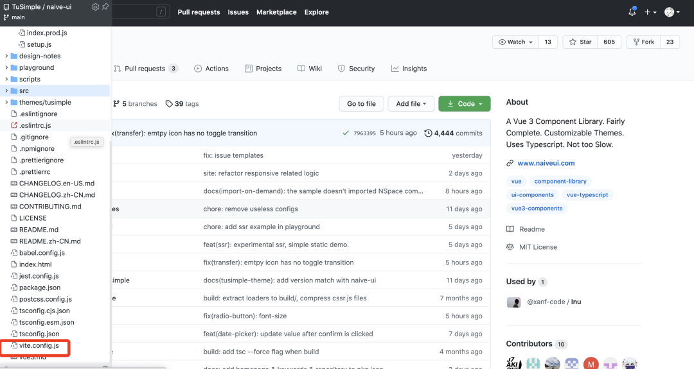
Task: Star the naive-ui repository
Action: coord(580,42)
